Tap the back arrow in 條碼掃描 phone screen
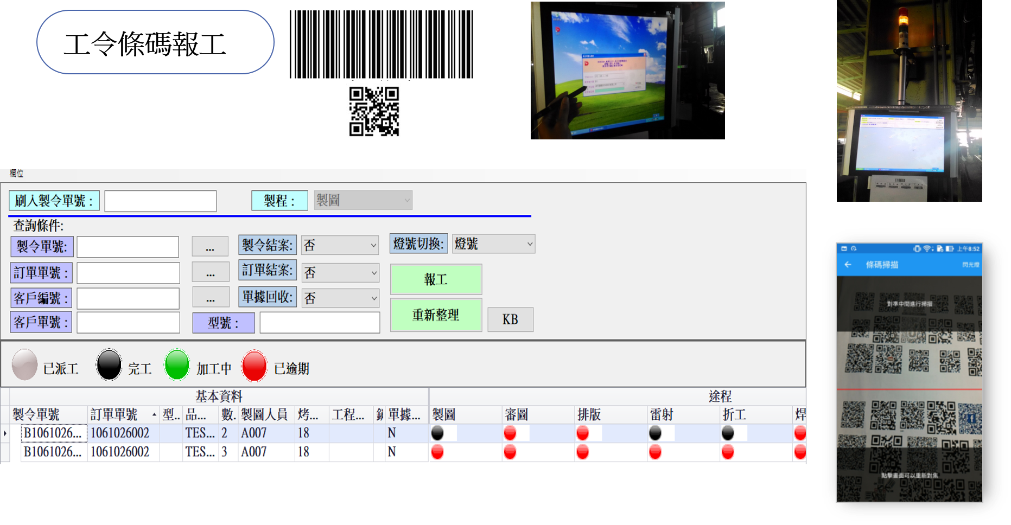The height and width of the screenshot is (525, 1011). click(x=848, y=265)
